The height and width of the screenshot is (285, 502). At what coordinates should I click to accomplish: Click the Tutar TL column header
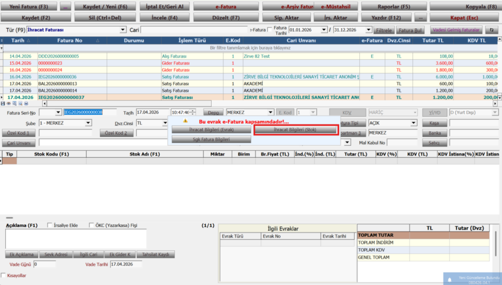[433, 41]
